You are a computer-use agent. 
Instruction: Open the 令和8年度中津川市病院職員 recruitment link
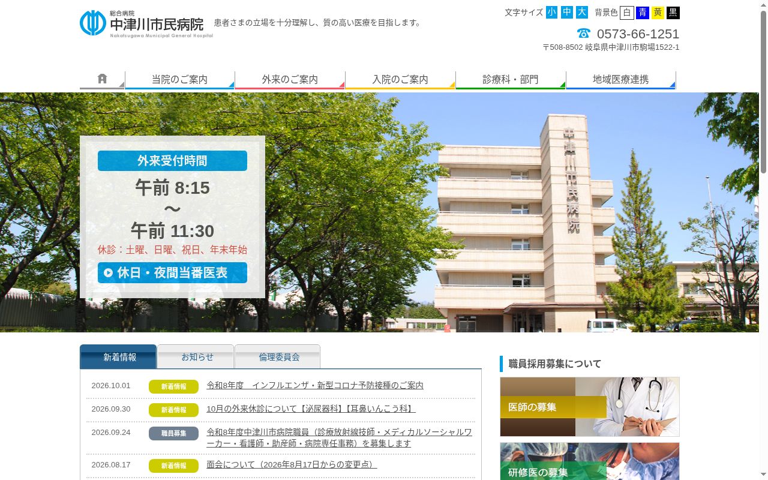(x=340, y=437)
